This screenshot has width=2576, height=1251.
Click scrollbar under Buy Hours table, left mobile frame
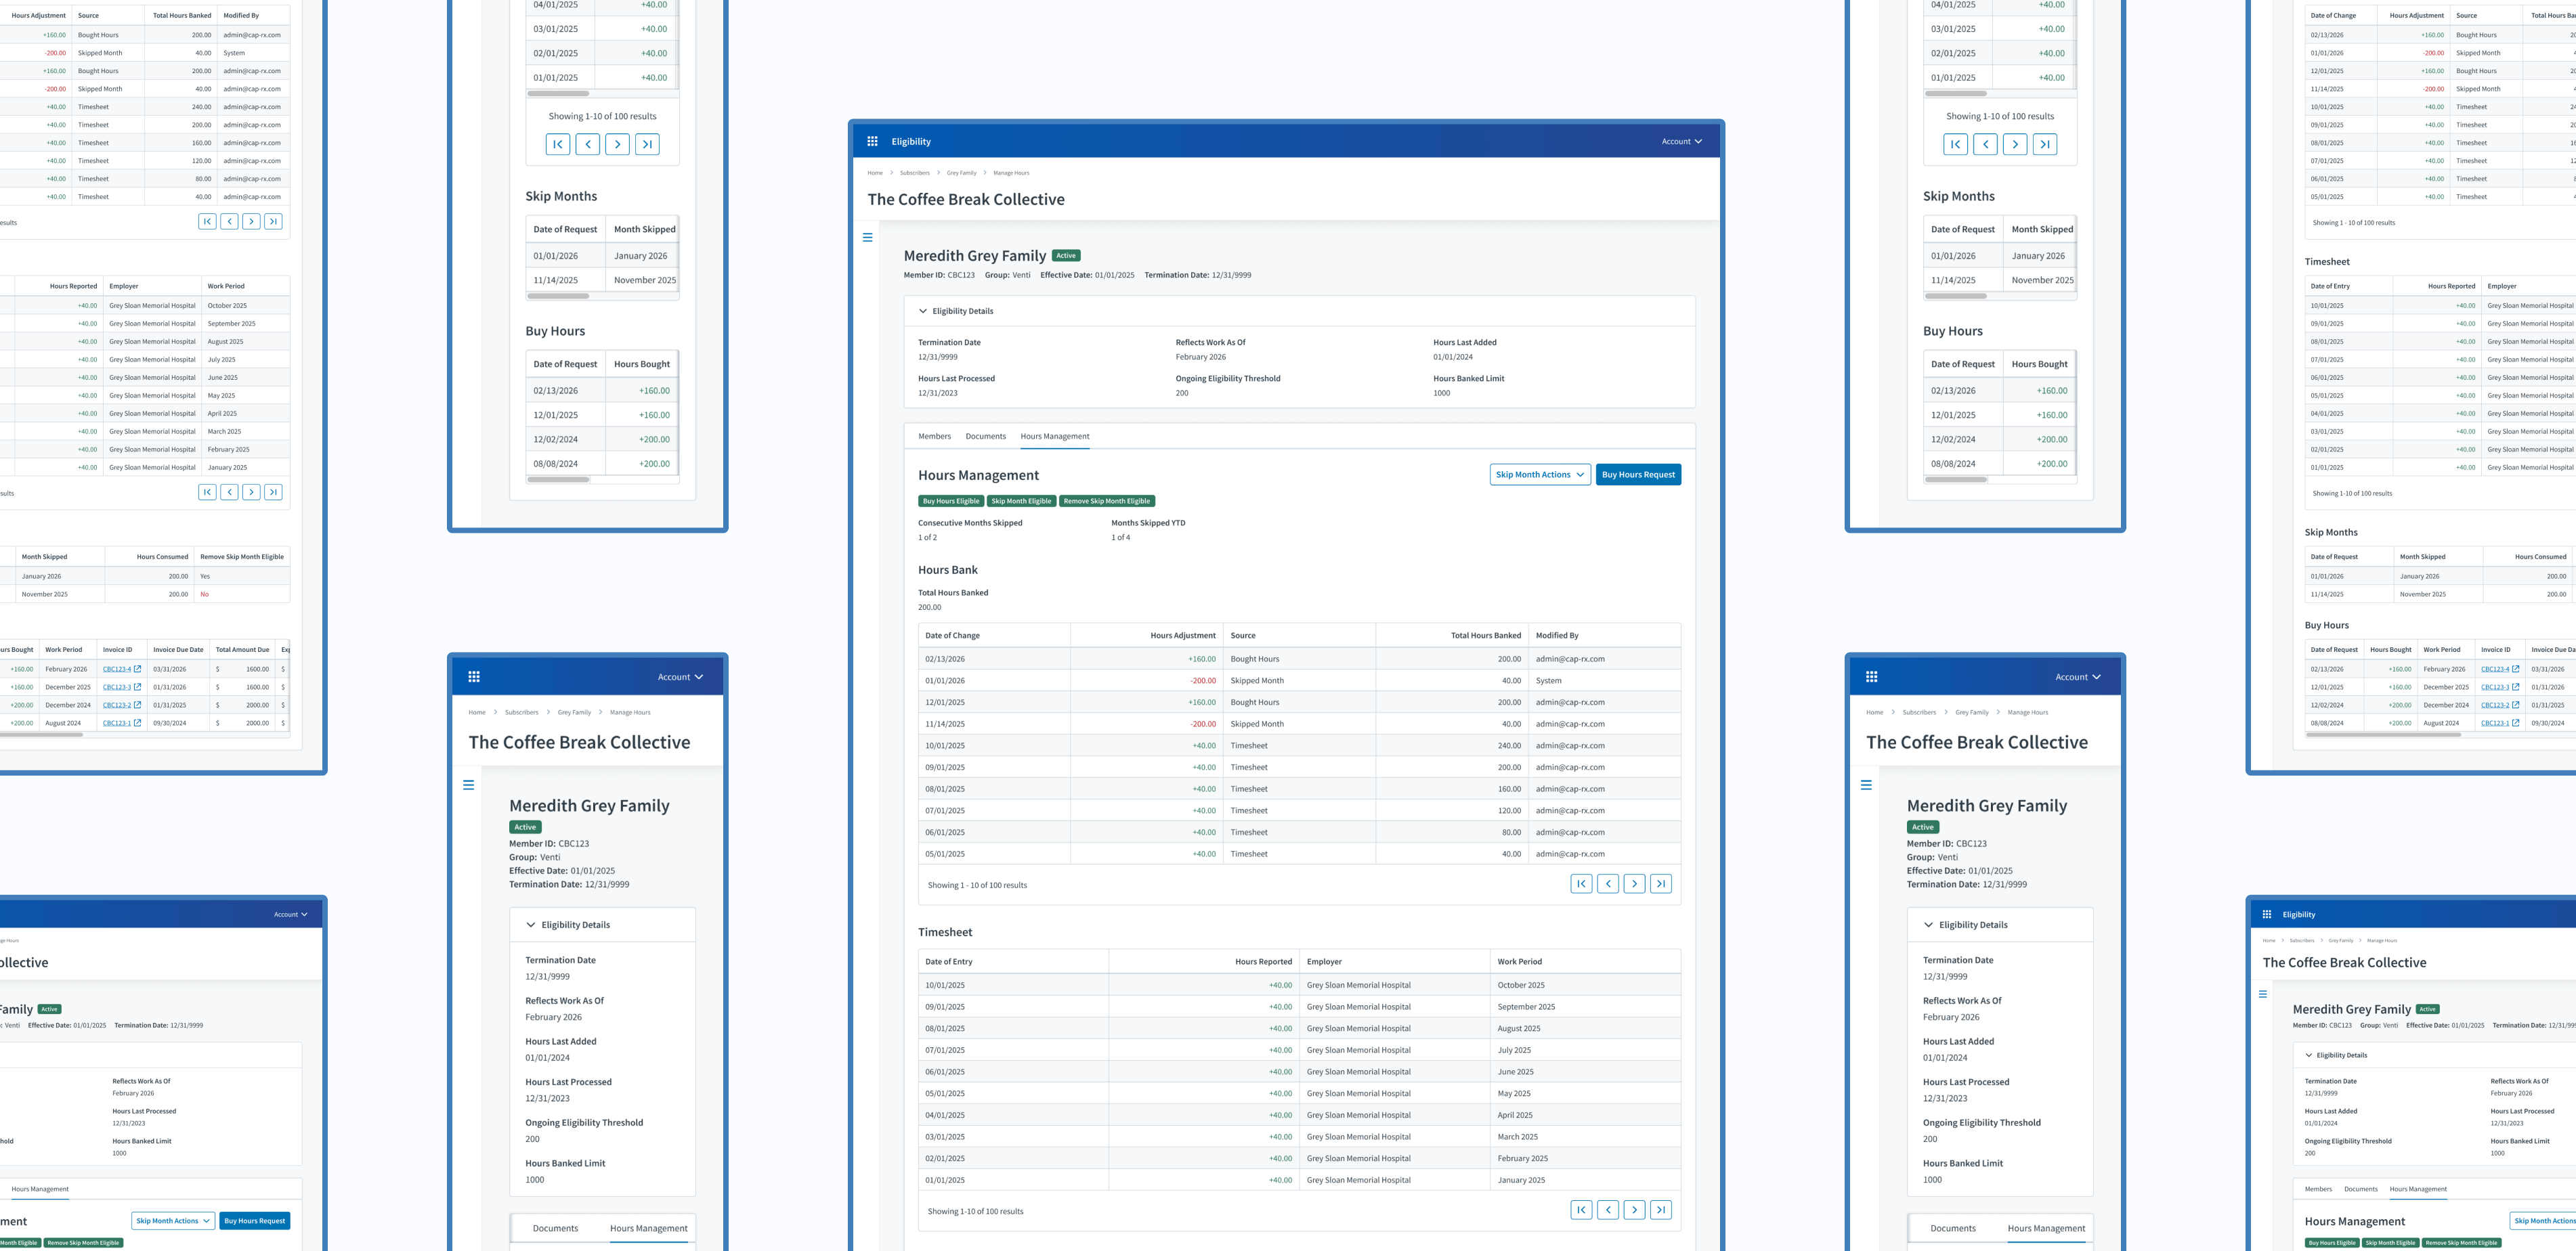[x=558, y=480]
